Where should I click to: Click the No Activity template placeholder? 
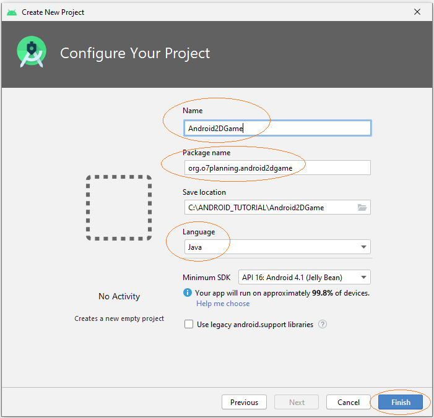tap(119, 208)
